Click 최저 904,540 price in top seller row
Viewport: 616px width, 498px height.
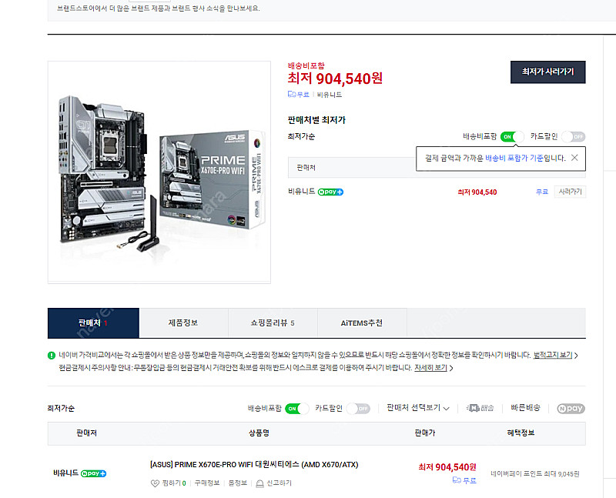[477, 192]
